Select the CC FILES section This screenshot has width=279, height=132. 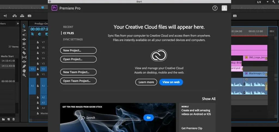(x=68, y=33)
